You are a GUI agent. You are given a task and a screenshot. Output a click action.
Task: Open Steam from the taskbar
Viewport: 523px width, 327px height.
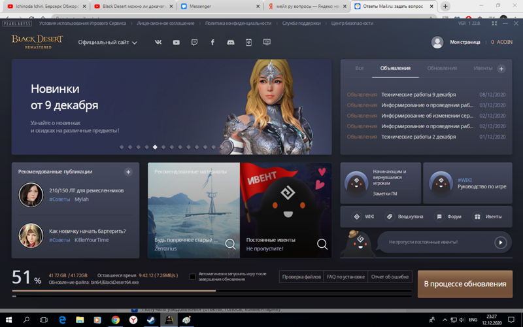(x=151, y=320)
